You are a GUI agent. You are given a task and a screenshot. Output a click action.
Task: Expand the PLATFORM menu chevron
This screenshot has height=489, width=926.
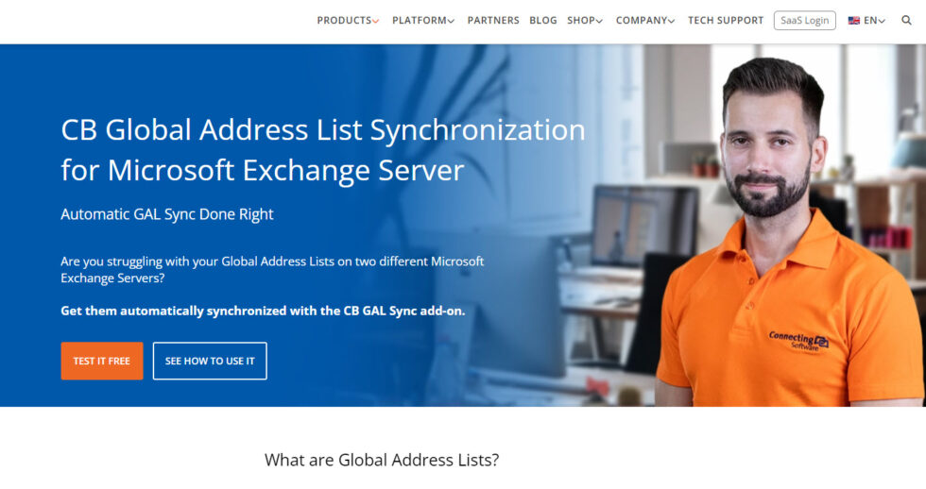point(451,21)
